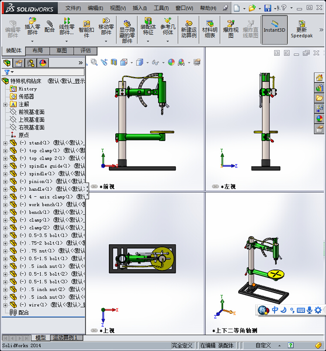326x351 pixels.
Task: Switch to the 布局 tab
Action: click(x=38, y=51)
